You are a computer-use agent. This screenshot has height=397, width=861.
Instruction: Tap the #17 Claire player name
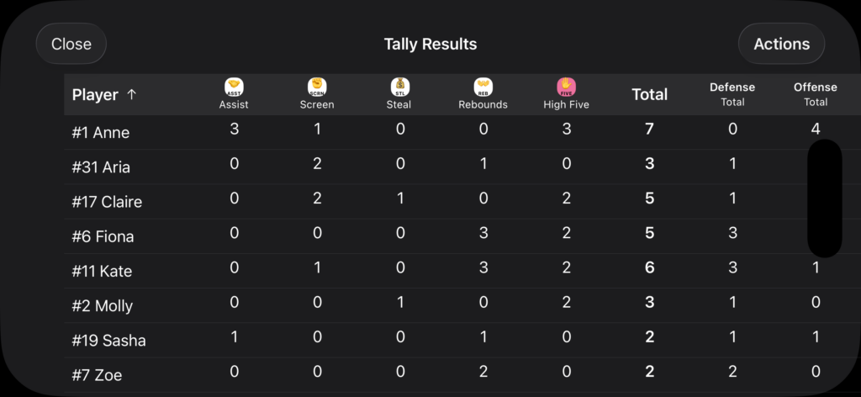coord(107,202)
